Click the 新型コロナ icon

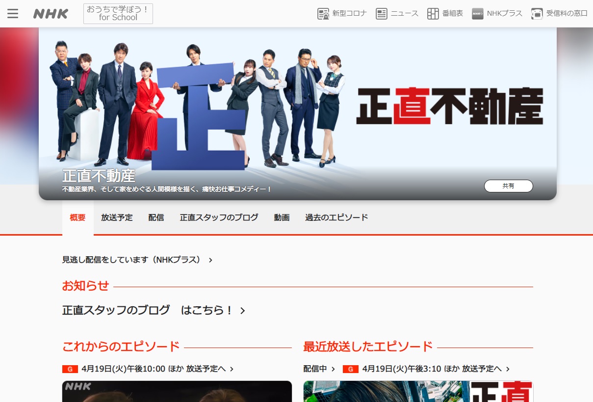tap(323, 14)
